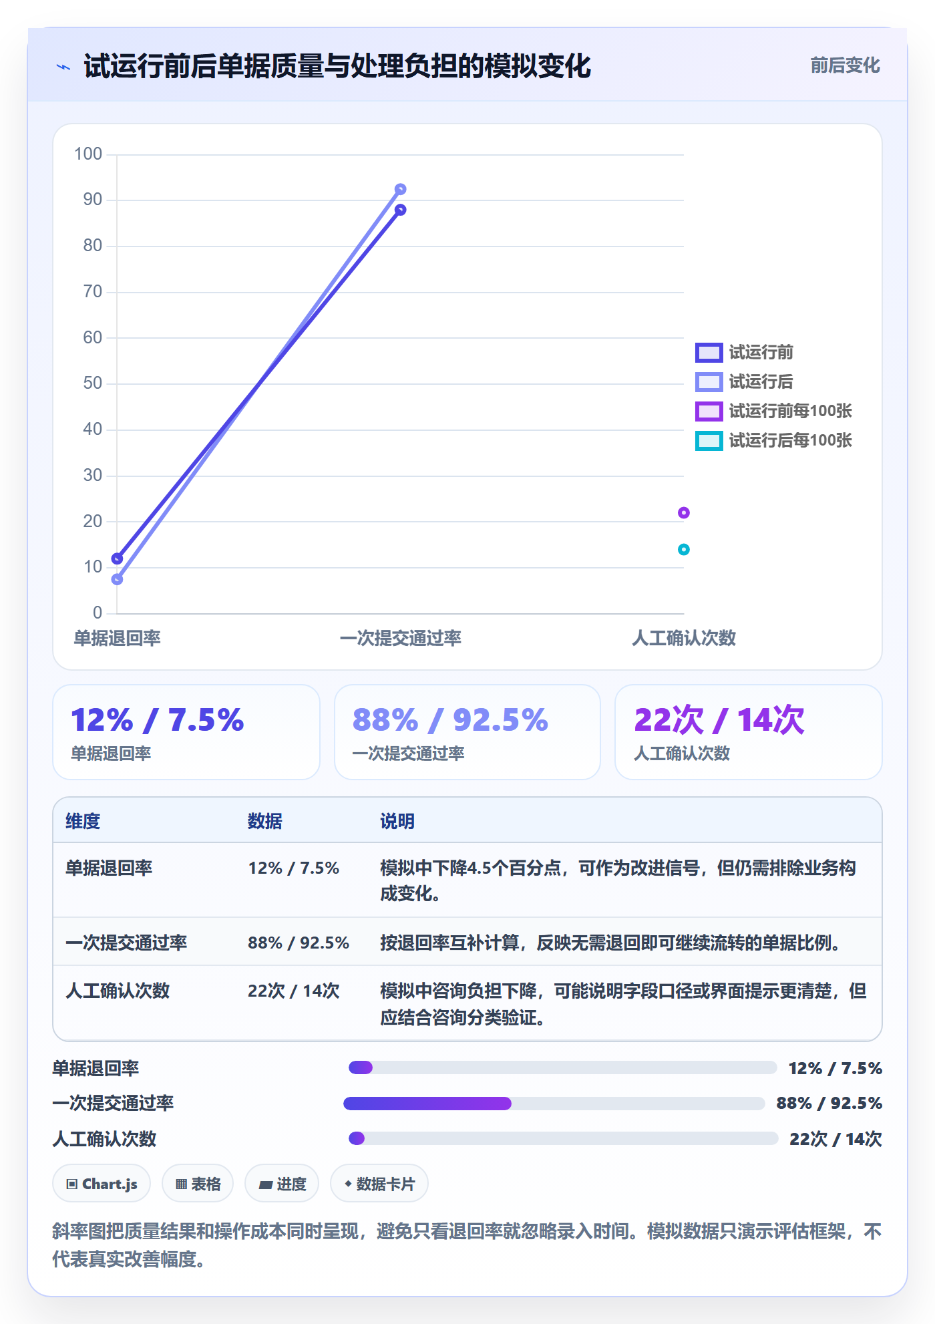This screenshot has width=935, height=1324.
Task: Click the 单据退回率 progress bar
Action: click(562, 1067)
